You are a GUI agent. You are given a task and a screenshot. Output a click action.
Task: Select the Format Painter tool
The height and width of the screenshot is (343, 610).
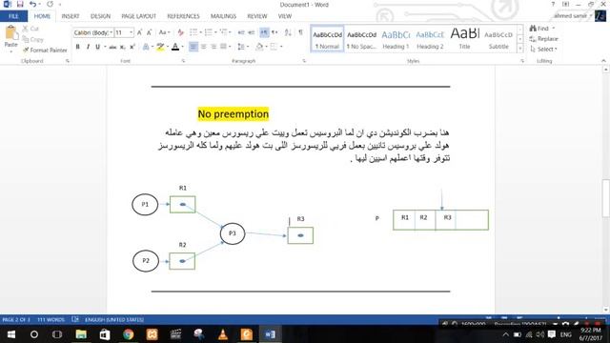45,50
